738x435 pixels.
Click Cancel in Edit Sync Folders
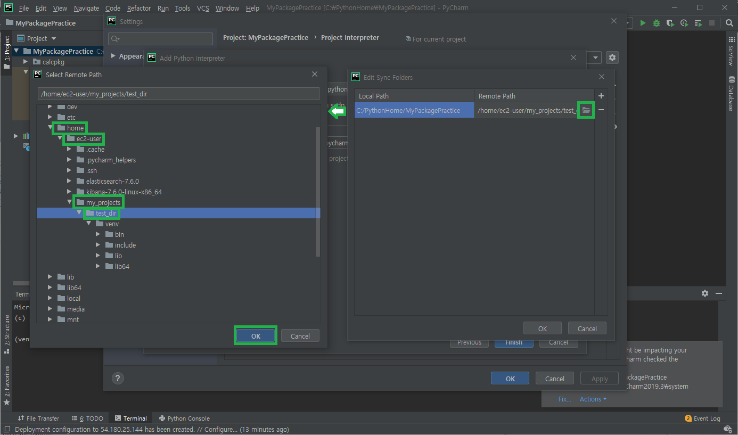coord(587,329)
